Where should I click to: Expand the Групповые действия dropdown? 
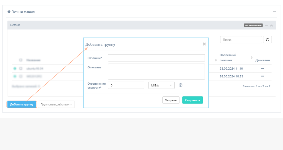[56, 105]
